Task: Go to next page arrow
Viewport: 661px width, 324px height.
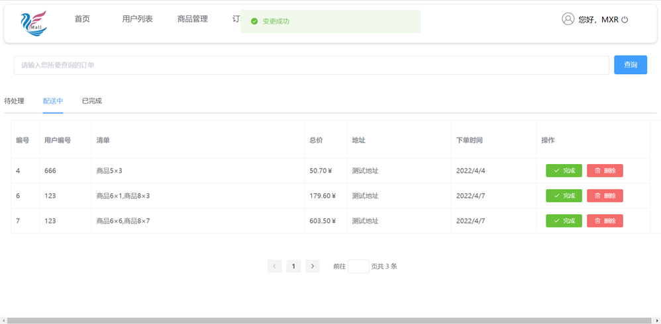Action: [313, 266]
